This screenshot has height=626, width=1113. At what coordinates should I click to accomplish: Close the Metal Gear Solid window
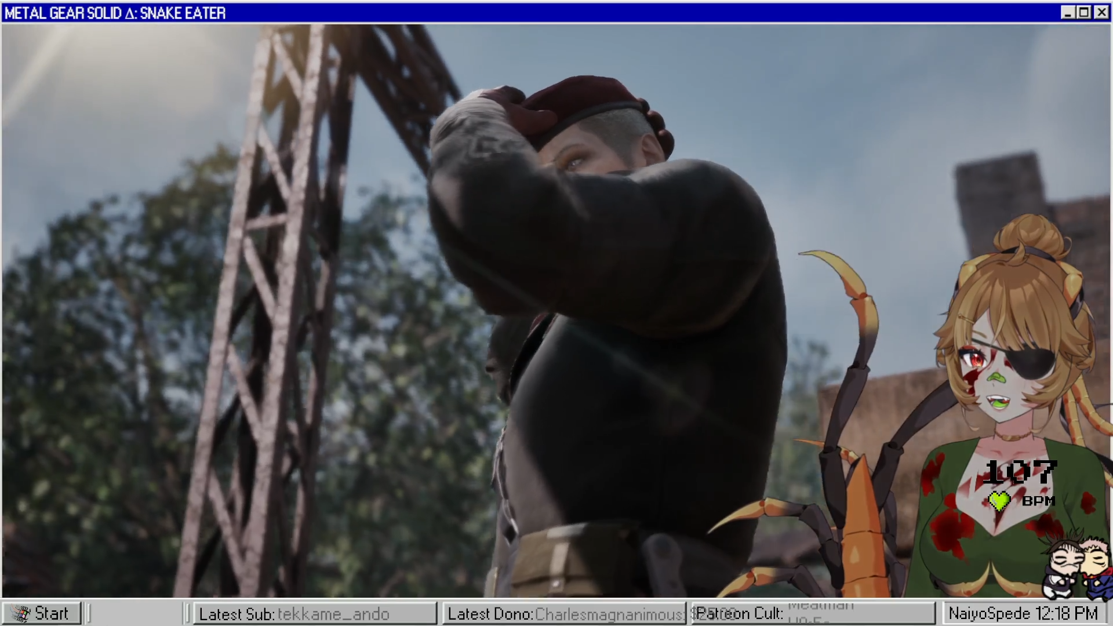tap(1101, 13)
